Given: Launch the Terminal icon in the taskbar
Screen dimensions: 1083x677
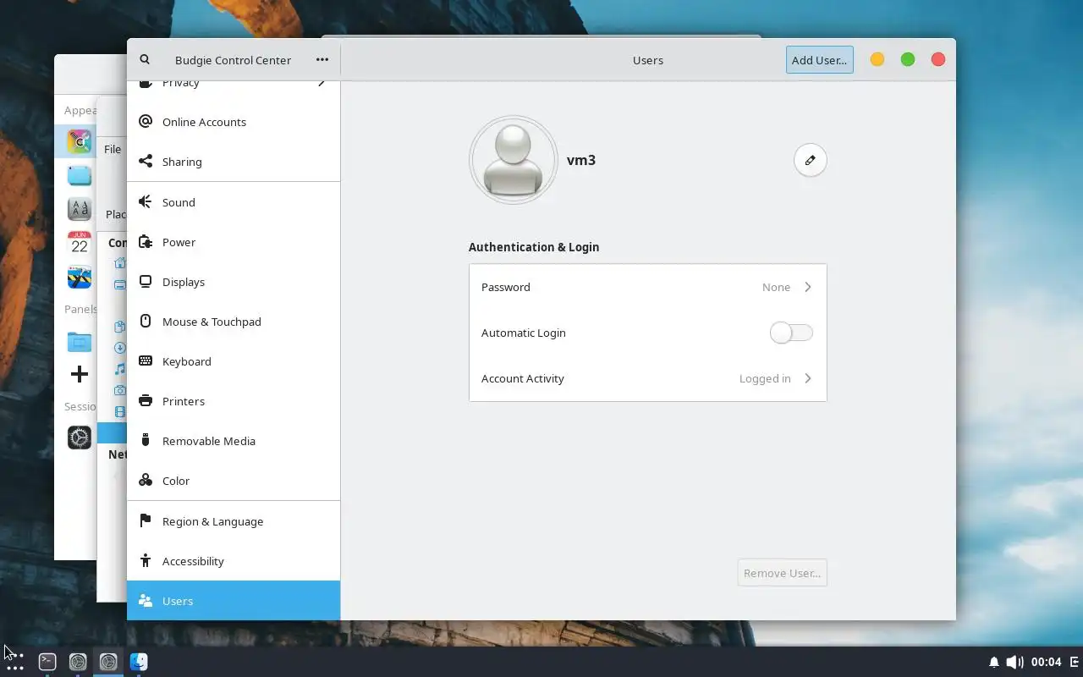Looking at the screenshot, I should coord(47,662).
